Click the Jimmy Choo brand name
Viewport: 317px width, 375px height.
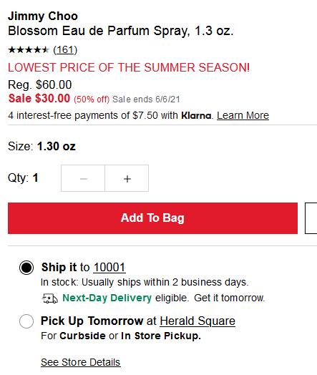43,16
